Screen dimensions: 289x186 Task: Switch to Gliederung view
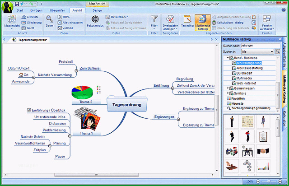[32, 23]
